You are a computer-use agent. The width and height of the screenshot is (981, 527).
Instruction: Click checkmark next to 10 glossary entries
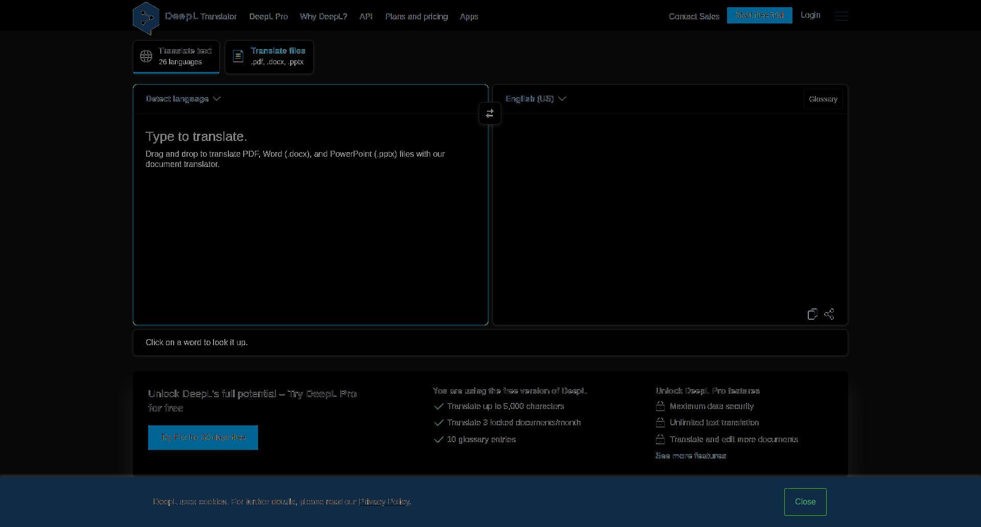point(438,440)
